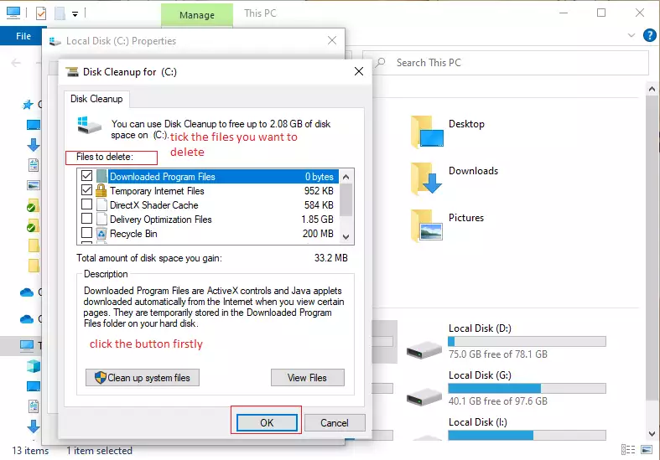Switch to large icons view button

tap(647, 450)
